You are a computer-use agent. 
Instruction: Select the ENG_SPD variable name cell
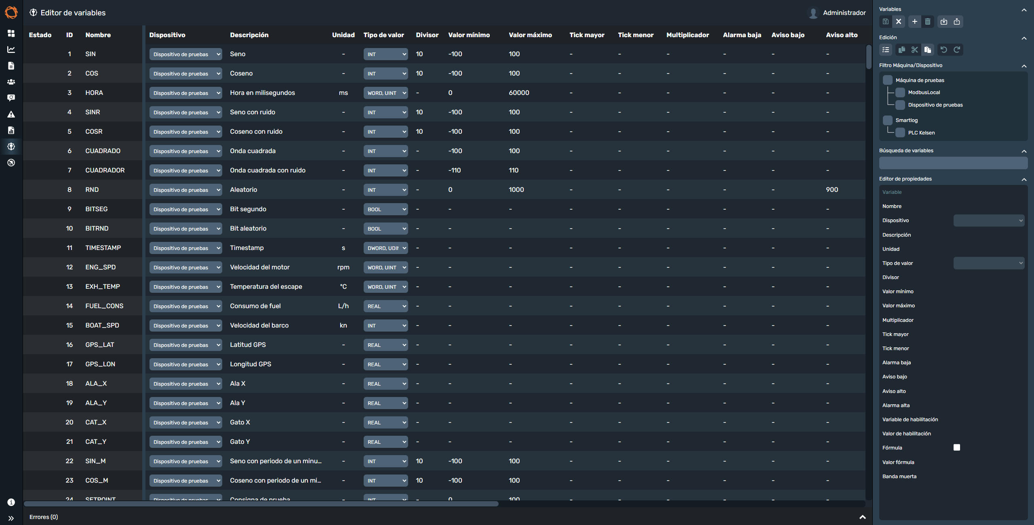[x=101, y=267]
